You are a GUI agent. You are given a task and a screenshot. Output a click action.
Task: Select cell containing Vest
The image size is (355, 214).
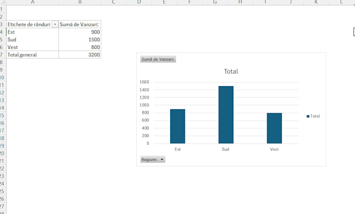coord(32,47)
